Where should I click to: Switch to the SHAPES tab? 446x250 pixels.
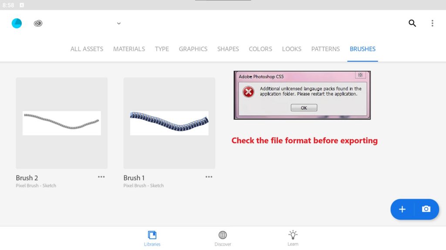228,49
